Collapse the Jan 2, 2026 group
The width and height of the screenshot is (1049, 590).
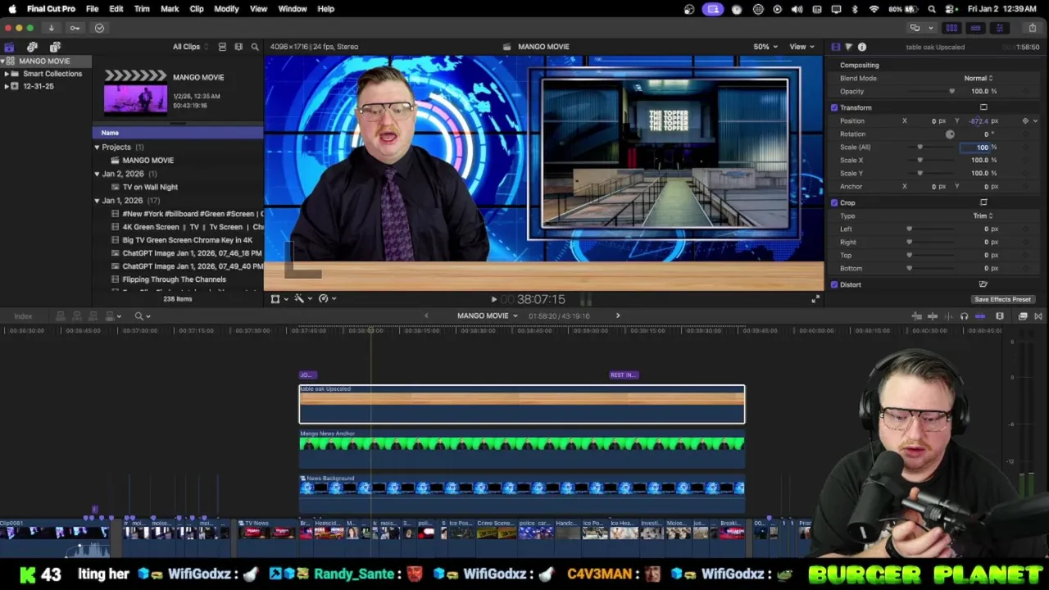pyautogui.click(x=97, y=174)
